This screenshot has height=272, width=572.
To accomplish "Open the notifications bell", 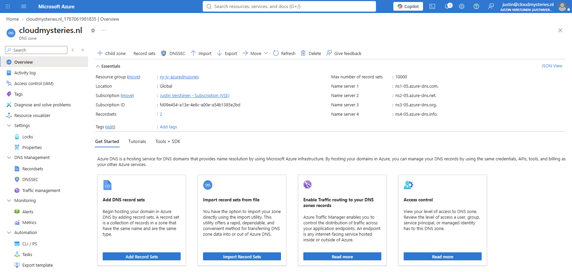I will pyautogui.click(x=448, y=6).
